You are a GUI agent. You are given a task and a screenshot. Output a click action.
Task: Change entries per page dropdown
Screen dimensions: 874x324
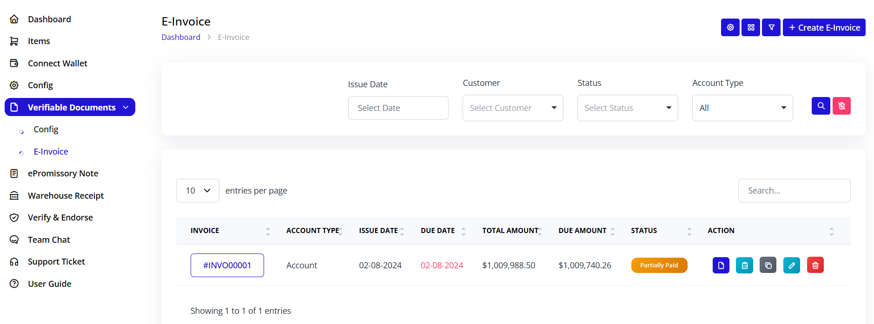198,190
